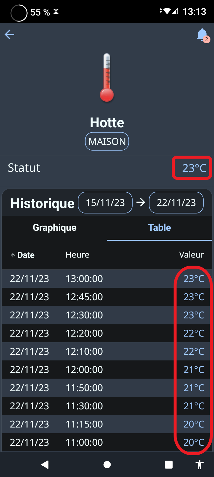Click the Heure column header
Viewport: 214px width, 477px height.
(77, 255)
